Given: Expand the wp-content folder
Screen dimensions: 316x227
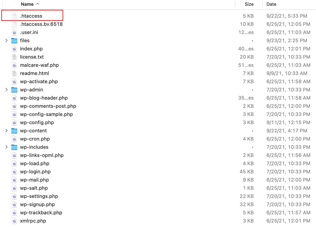Looking at the screenshot, I should [x=7, y=131].
